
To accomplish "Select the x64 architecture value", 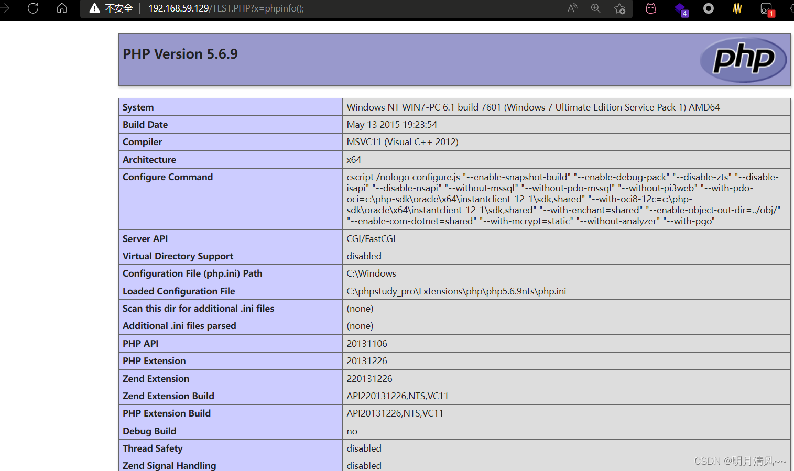I will click(x=354, y=160).
